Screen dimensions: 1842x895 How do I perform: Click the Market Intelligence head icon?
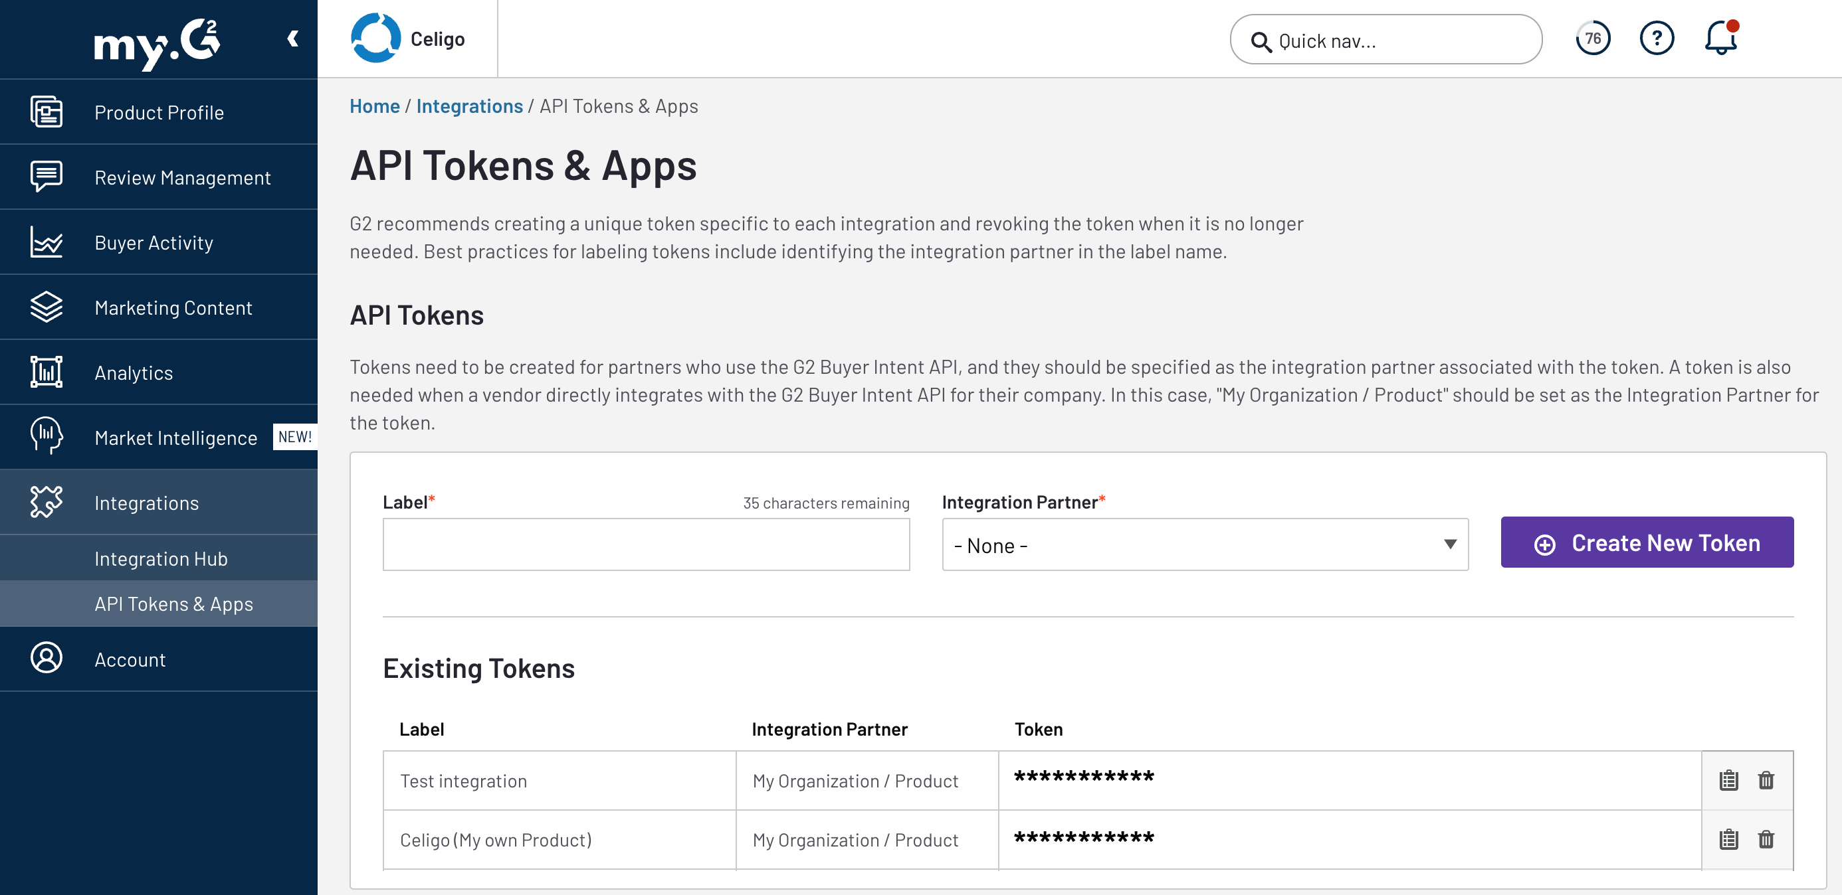[47, 436]
